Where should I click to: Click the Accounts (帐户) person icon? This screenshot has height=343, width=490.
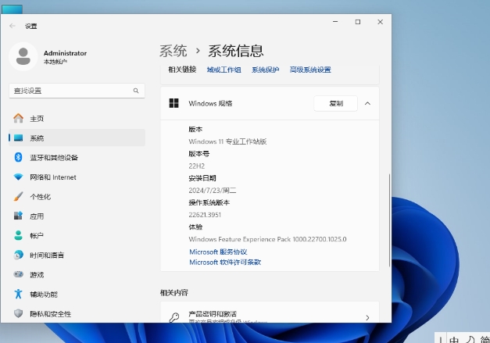click(x=18, y=235)
